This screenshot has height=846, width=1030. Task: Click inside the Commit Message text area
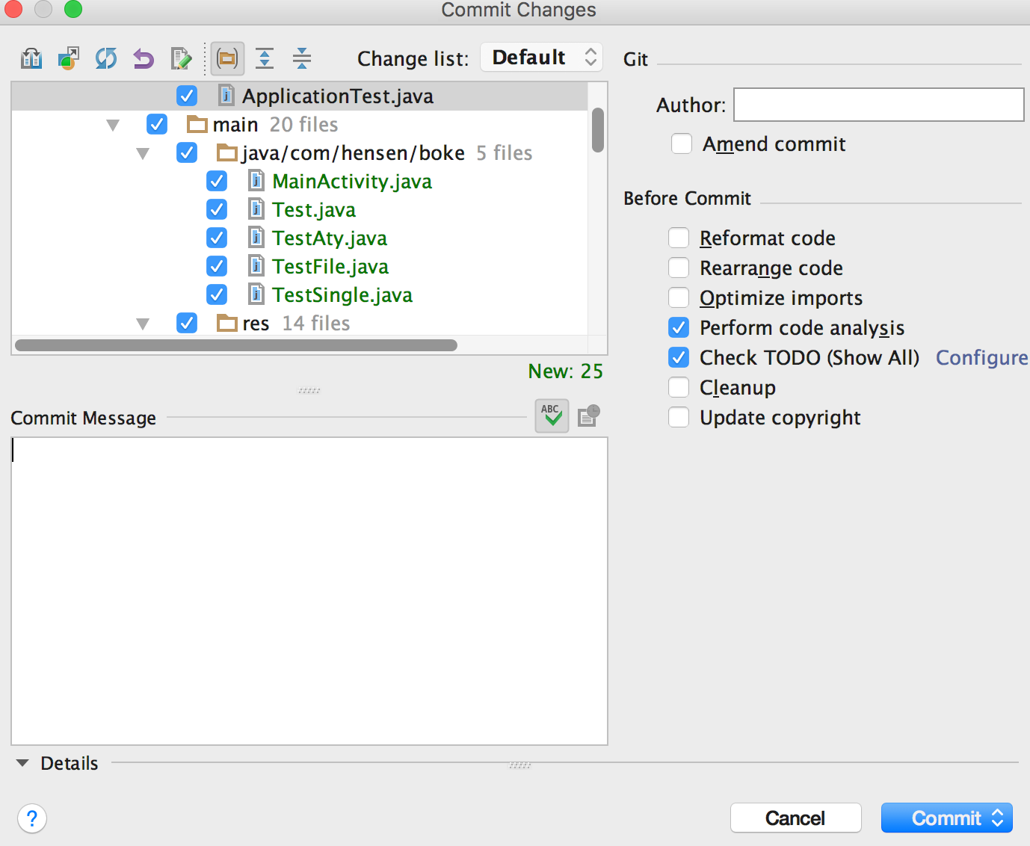click(309, 591)
